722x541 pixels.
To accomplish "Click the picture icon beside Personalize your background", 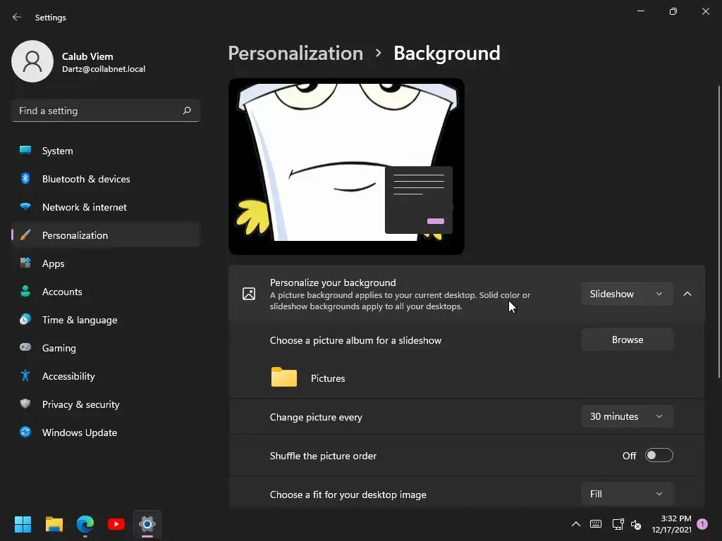I will (249, 294).
